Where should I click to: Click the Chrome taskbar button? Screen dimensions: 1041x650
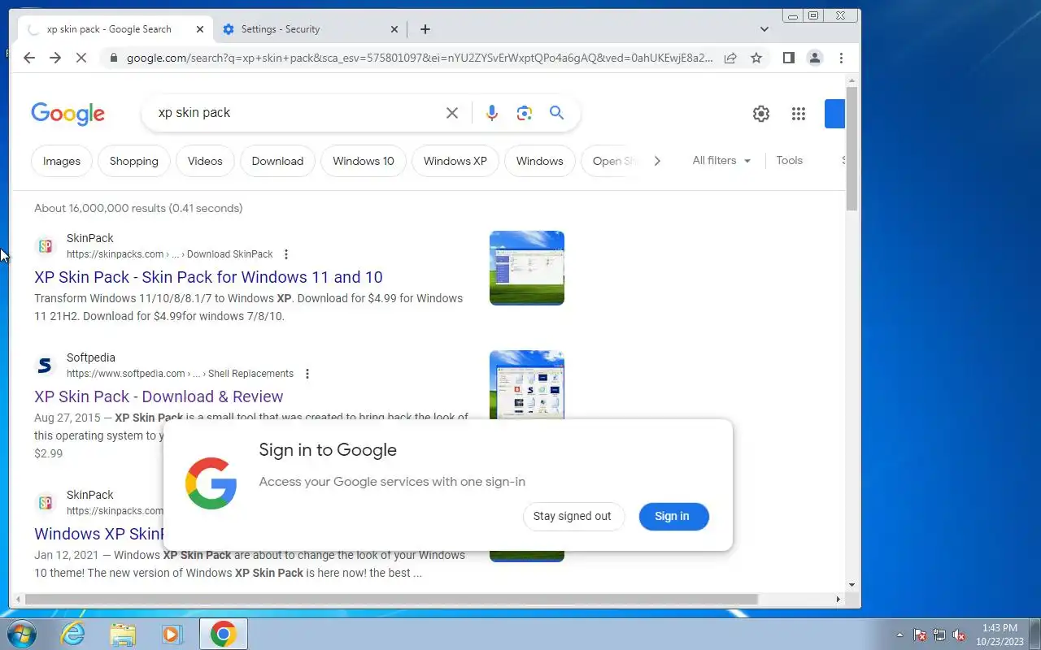click(x=224, y=634)
